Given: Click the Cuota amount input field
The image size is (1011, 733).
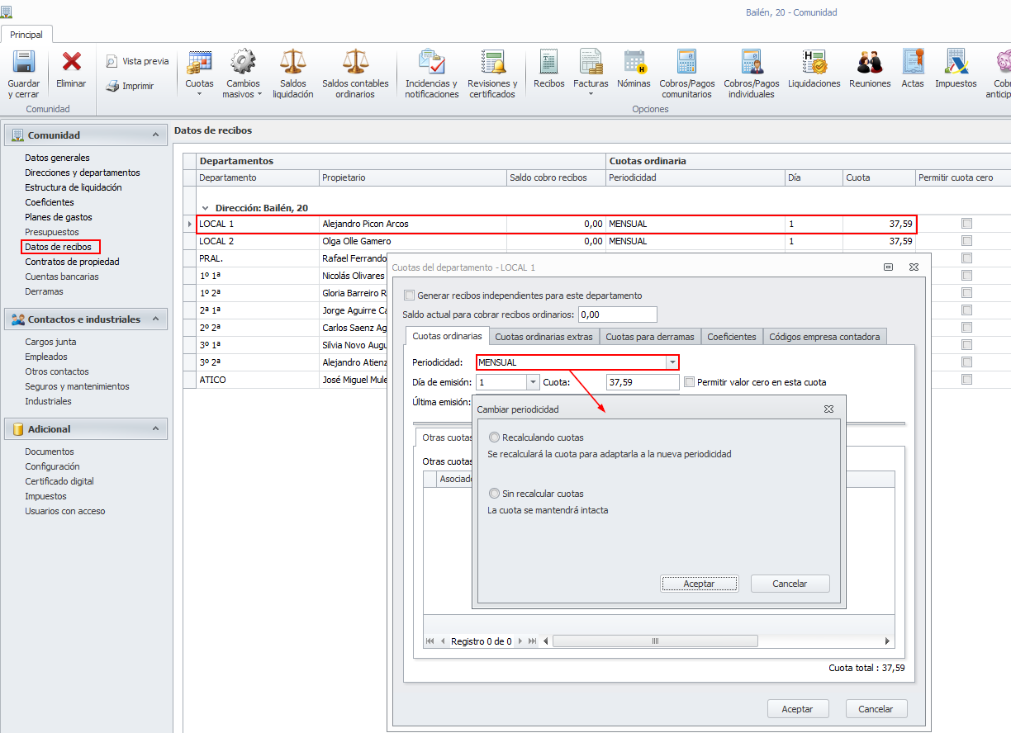Looking at the screenshot, I should click(642, 382).
